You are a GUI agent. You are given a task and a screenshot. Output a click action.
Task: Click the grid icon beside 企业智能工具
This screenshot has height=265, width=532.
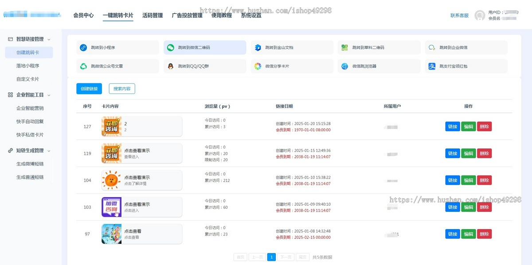10,94
